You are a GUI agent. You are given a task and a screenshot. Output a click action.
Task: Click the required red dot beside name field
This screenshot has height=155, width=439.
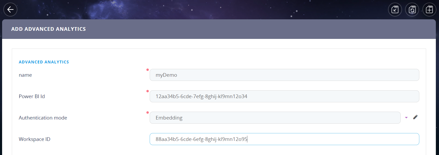148,70
